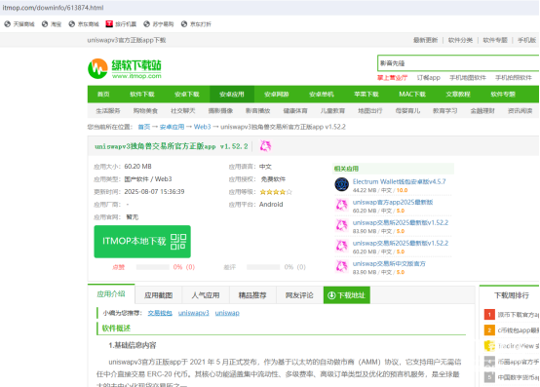The width and height of the screenshot is (540, 387).
Task: Click the 天猫商城 bookmark globe icon
Action: tap(7, 23)
